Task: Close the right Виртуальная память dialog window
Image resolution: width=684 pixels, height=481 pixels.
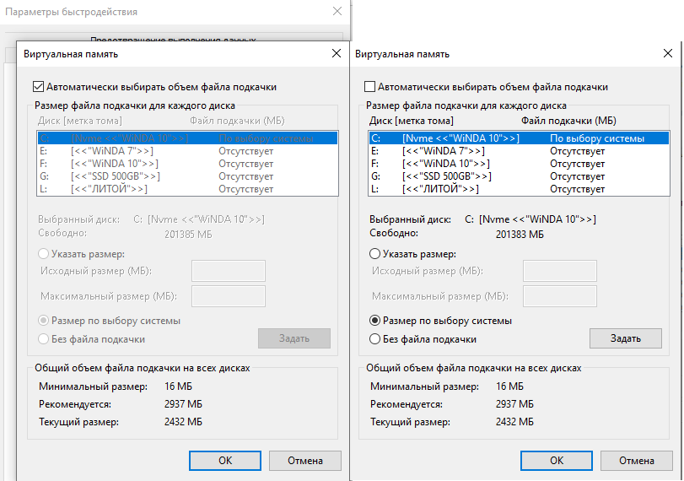Action: click(x=668, y=54)
